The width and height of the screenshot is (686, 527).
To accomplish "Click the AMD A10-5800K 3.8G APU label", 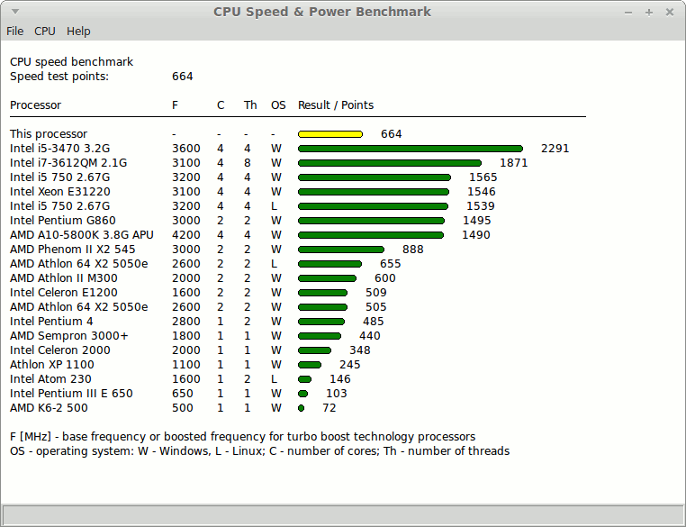I will (x=82, y=235).
